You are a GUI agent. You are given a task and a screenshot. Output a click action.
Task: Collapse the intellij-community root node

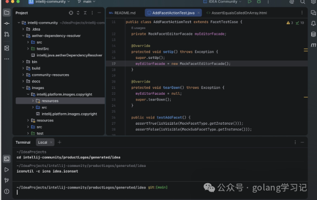coord(18,23)
